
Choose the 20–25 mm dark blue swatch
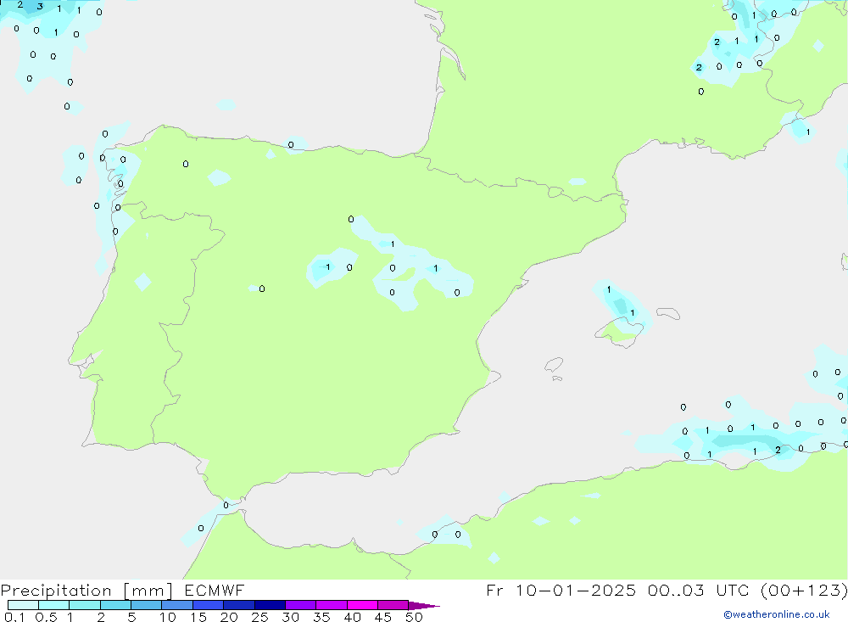pyautogui.click(x=239, y=605)
